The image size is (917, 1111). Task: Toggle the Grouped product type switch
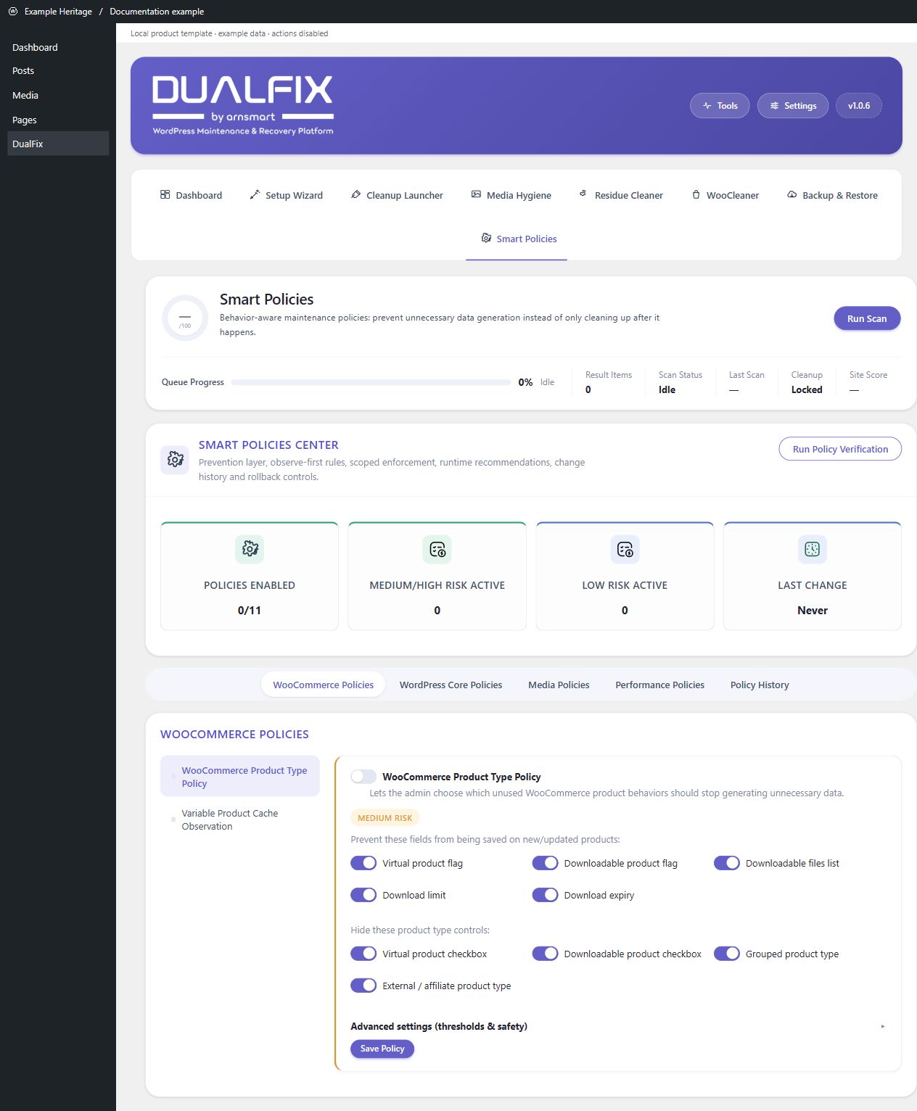tap(727, 954)
